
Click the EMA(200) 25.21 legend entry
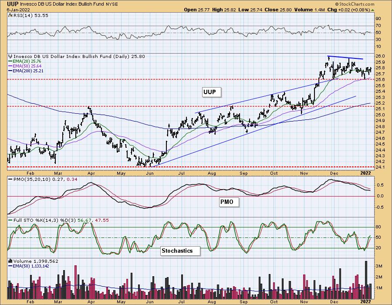tap(28, 71)
